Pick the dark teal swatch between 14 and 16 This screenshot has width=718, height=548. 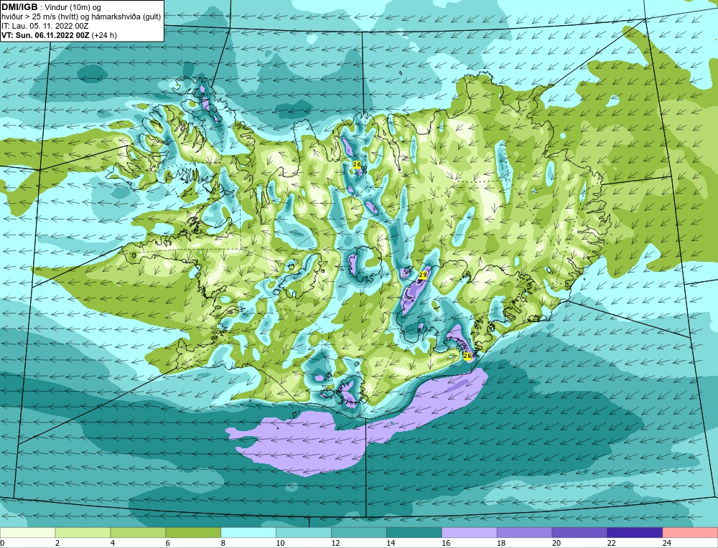tap(414, 533)
